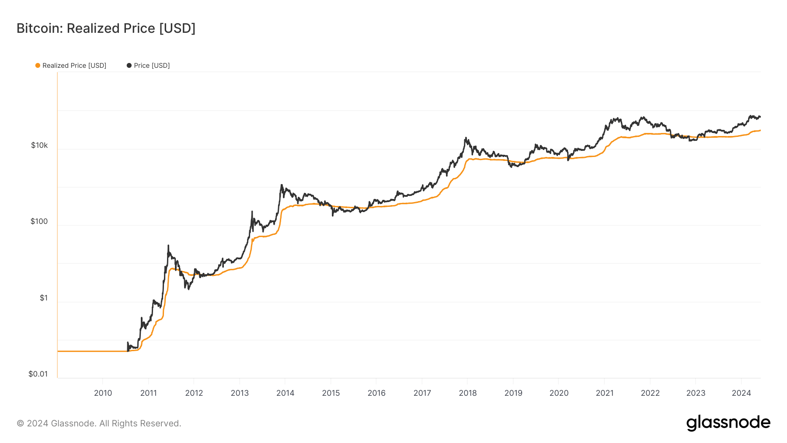The width and height of the screenshot is (787, 443).
Task: Select the 2020 x-axis label
Action: click(x=559, y=393)
